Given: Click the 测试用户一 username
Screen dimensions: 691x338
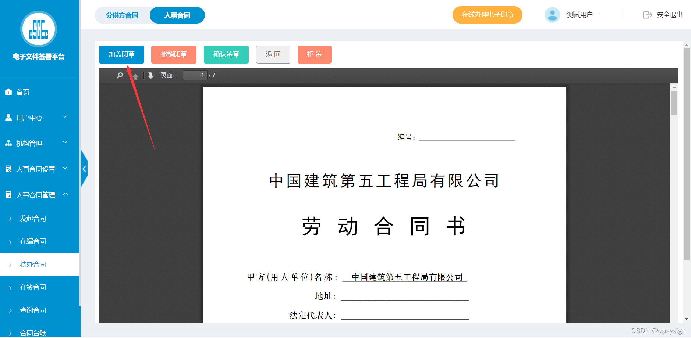Looking at the screenshot, I should [x=583, y=15].
